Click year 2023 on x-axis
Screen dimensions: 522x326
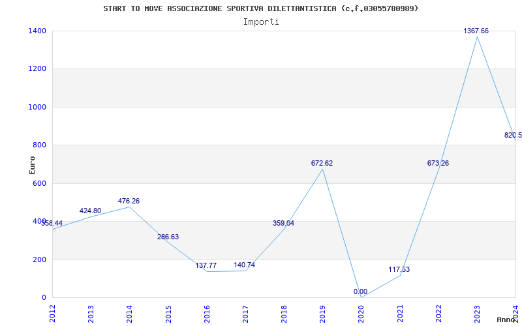tap(477, 314)
